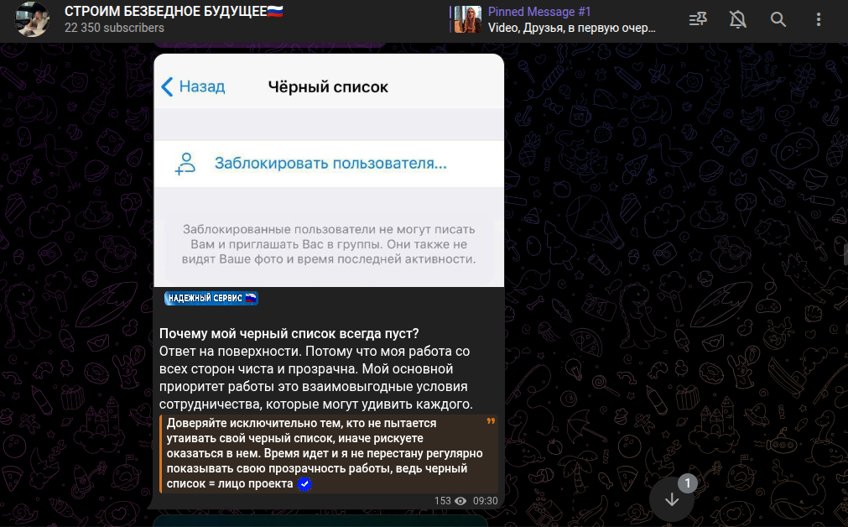Click the Russian flag emoji in channel title
This screenshot has width=848, height=527.
[276, 13]
